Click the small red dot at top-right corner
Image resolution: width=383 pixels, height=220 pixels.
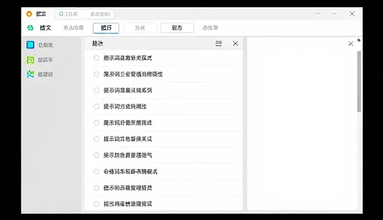click(358, 40)
